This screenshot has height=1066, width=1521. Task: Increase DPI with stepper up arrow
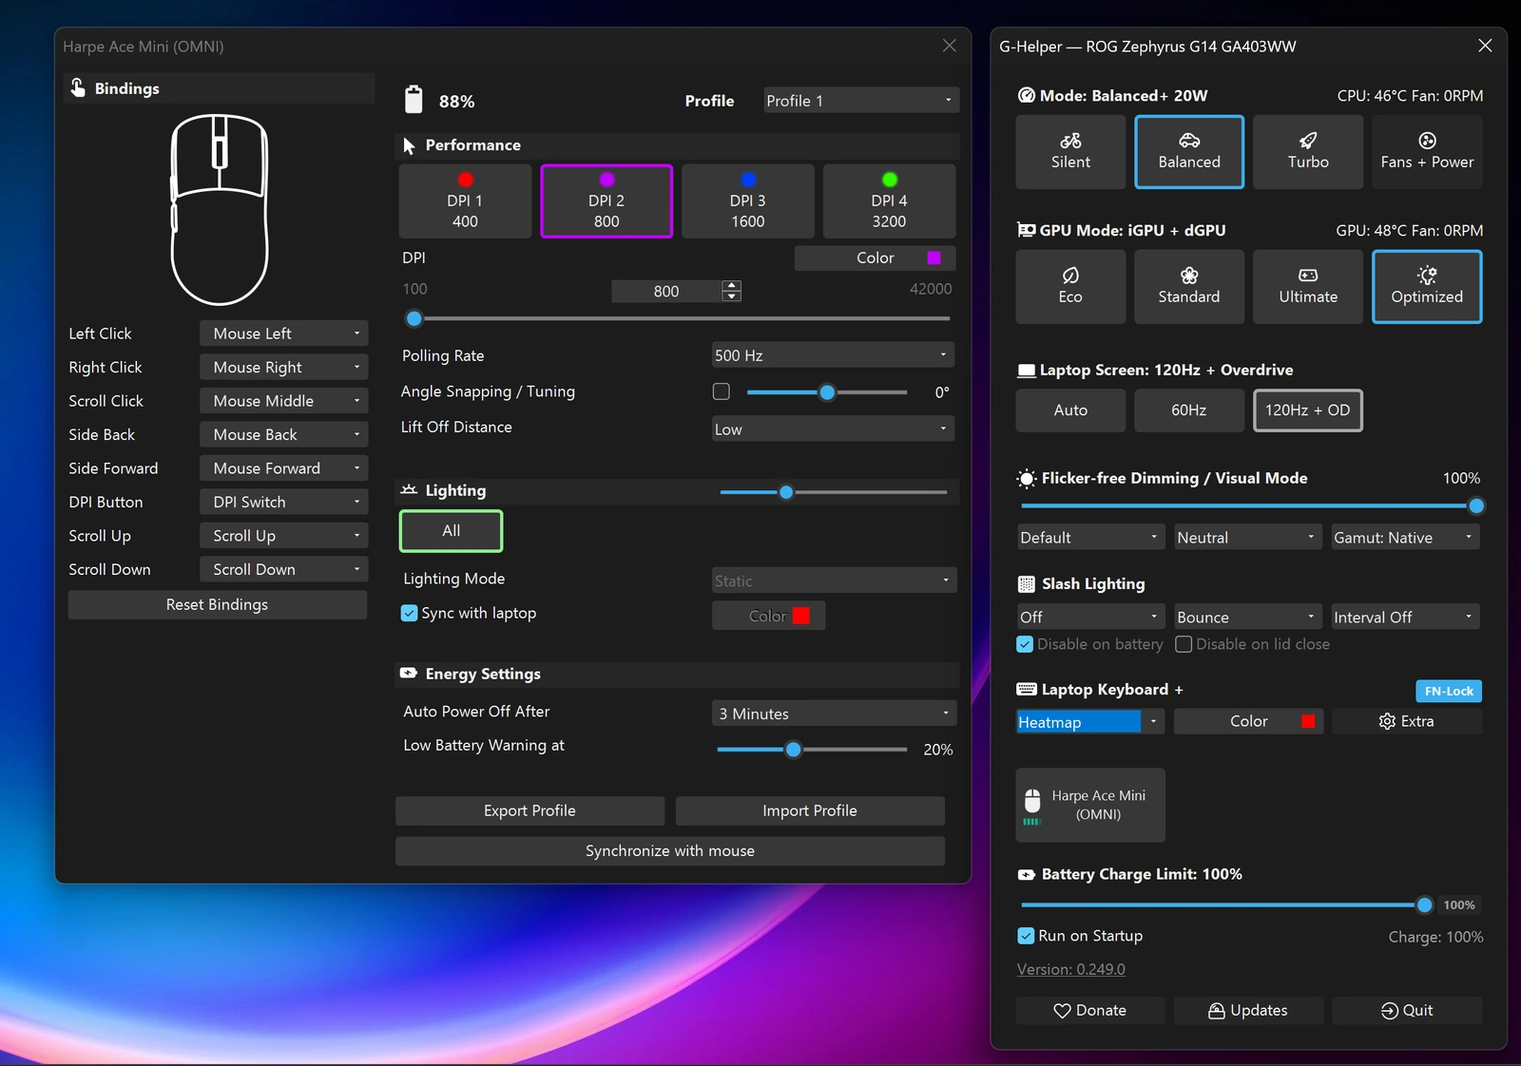pos(731,285)
